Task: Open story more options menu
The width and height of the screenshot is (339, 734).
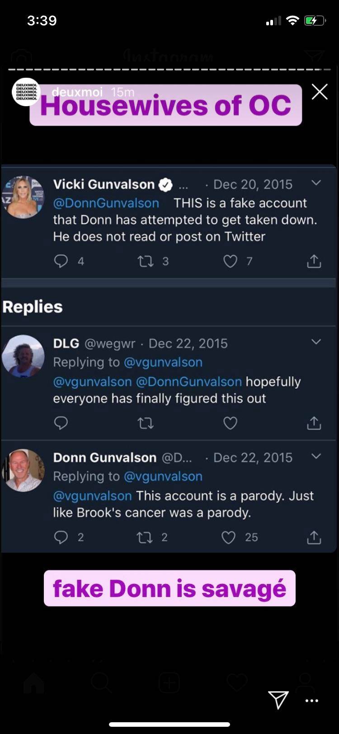Action: point(312,701)
